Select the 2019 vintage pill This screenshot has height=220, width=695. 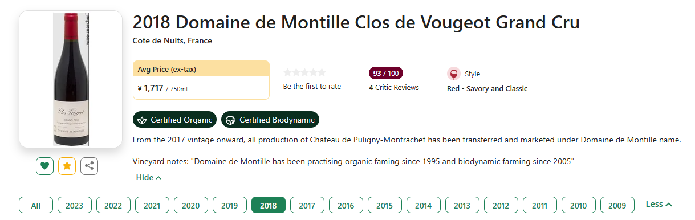pyautogui.click(x=230, y=205)
